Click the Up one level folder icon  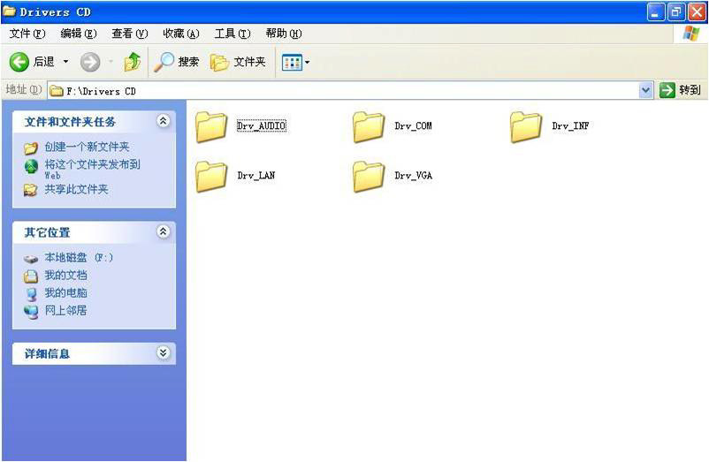133,62
